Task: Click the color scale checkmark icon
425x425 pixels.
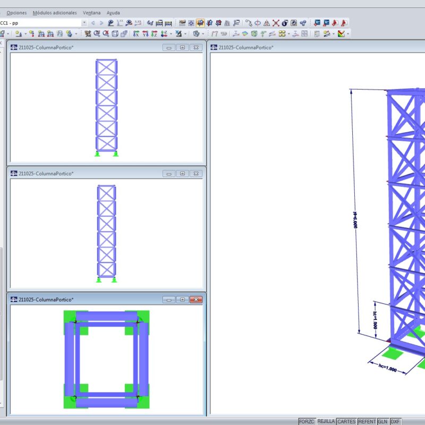Action: [x=341, y=33]
